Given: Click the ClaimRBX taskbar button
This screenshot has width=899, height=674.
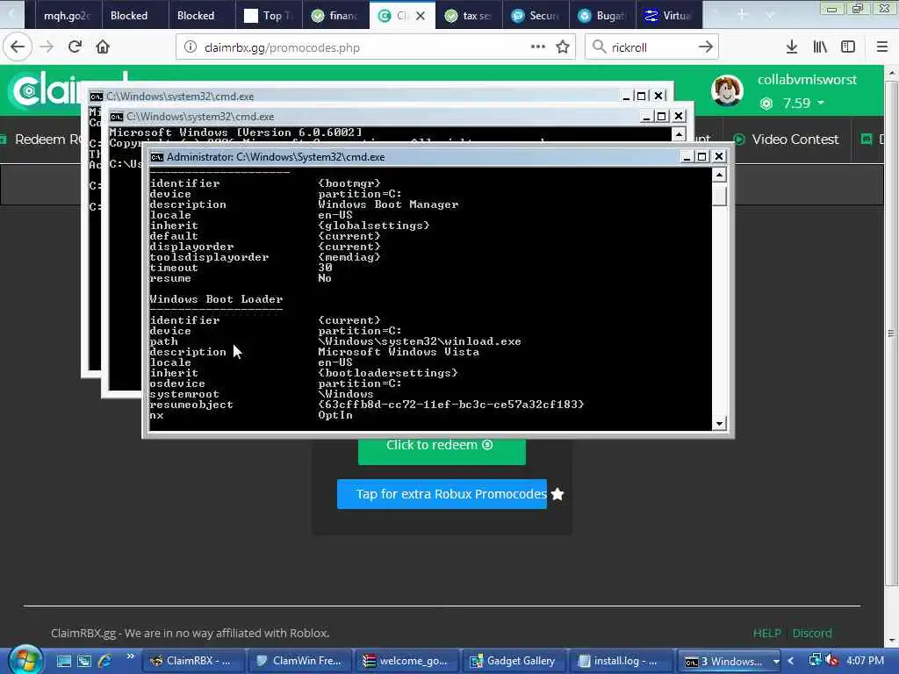Looking at the screenshot, I should coord(192,662).
